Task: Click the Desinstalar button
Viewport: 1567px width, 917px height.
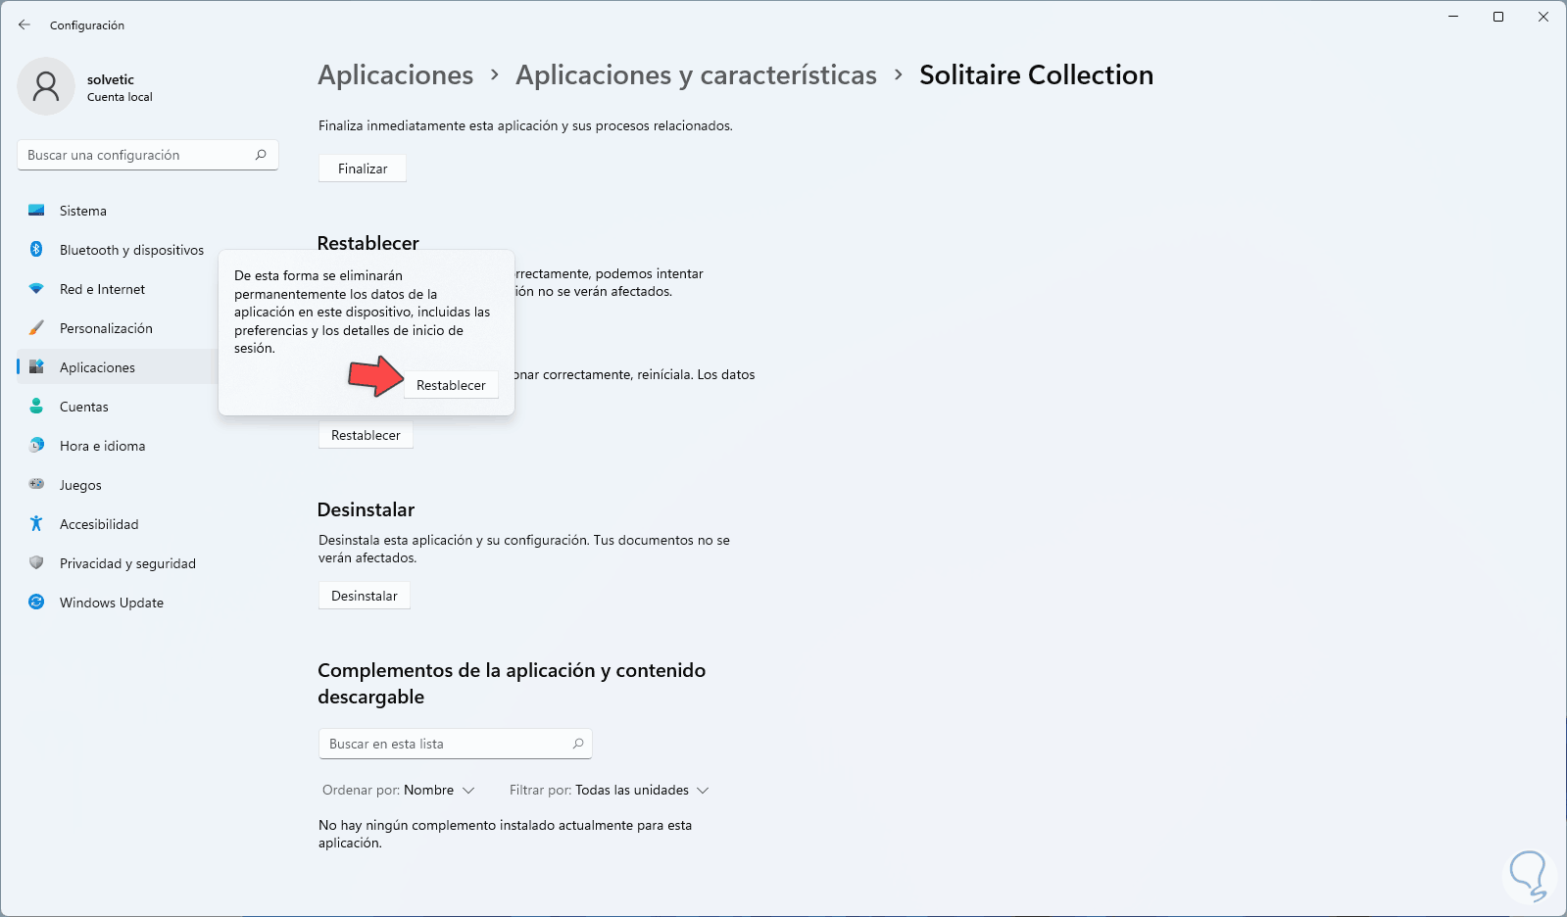Action: (365, 596)
